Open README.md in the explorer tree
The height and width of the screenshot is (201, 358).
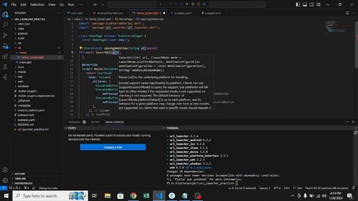point(26,125)
